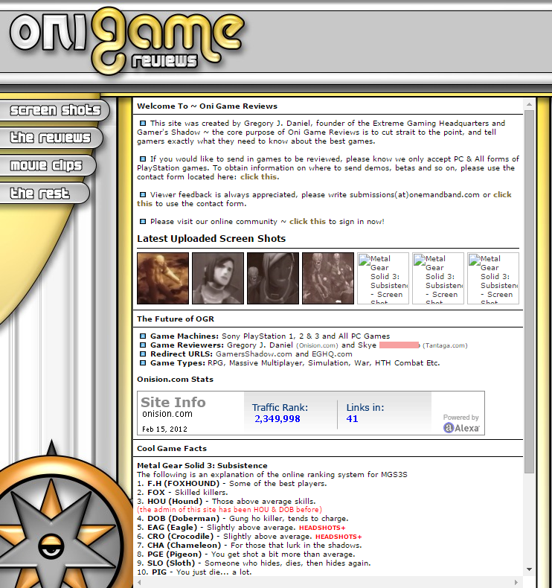
Task: Click the Site Info heading in Alexa widget
Action: coord(173,403)
